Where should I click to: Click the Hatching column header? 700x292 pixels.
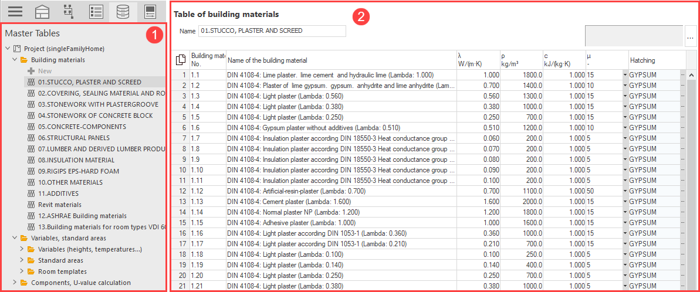[657, 60]
